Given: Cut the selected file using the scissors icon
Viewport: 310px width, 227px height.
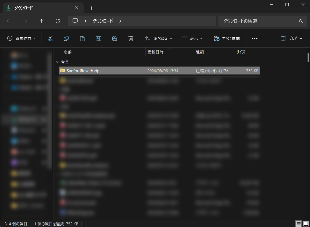Looking at the screenshot, I should click(x=50, y=38).
